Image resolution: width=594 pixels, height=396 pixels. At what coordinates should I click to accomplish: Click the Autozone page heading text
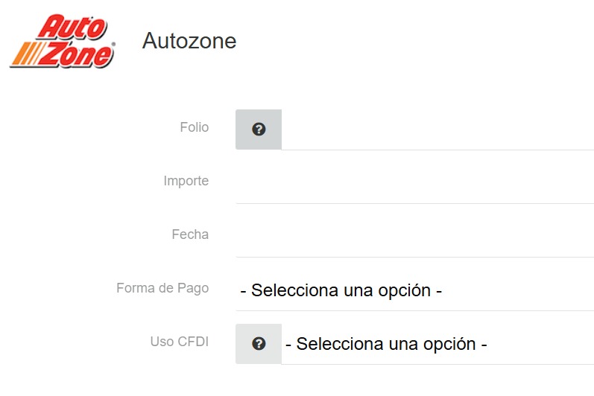189,41
